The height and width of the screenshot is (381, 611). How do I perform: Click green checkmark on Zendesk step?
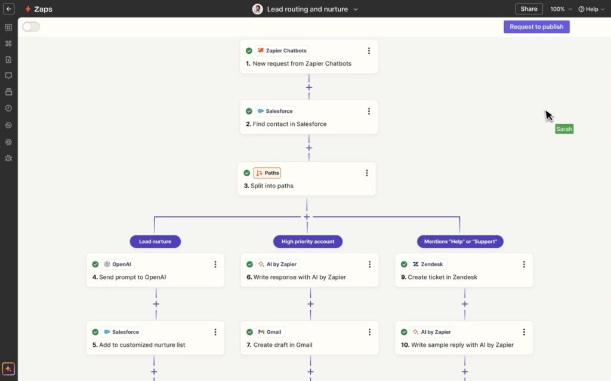(404, 264)
